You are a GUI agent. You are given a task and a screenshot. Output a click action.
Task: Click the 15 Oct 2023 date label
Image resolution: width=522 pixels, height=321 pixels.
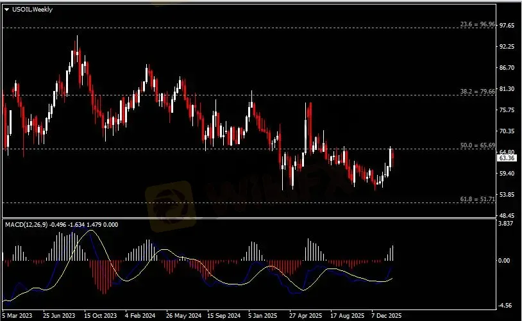(100, 315)
